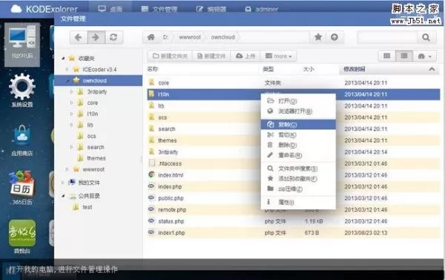This screenshot has width=445, height=280.
Task: Select owncloud in the sidebar tree
Action: [x=98, y=80]
